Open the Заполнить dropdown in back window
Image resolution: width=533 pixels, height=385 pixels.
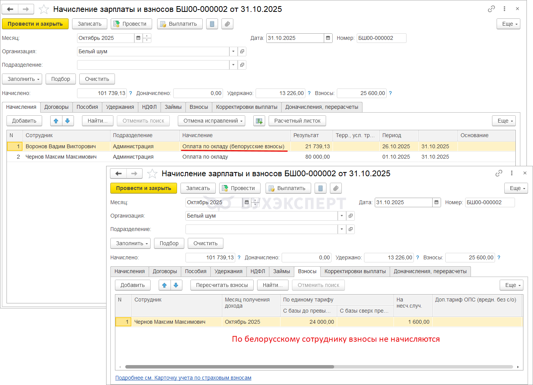(24, 79)
